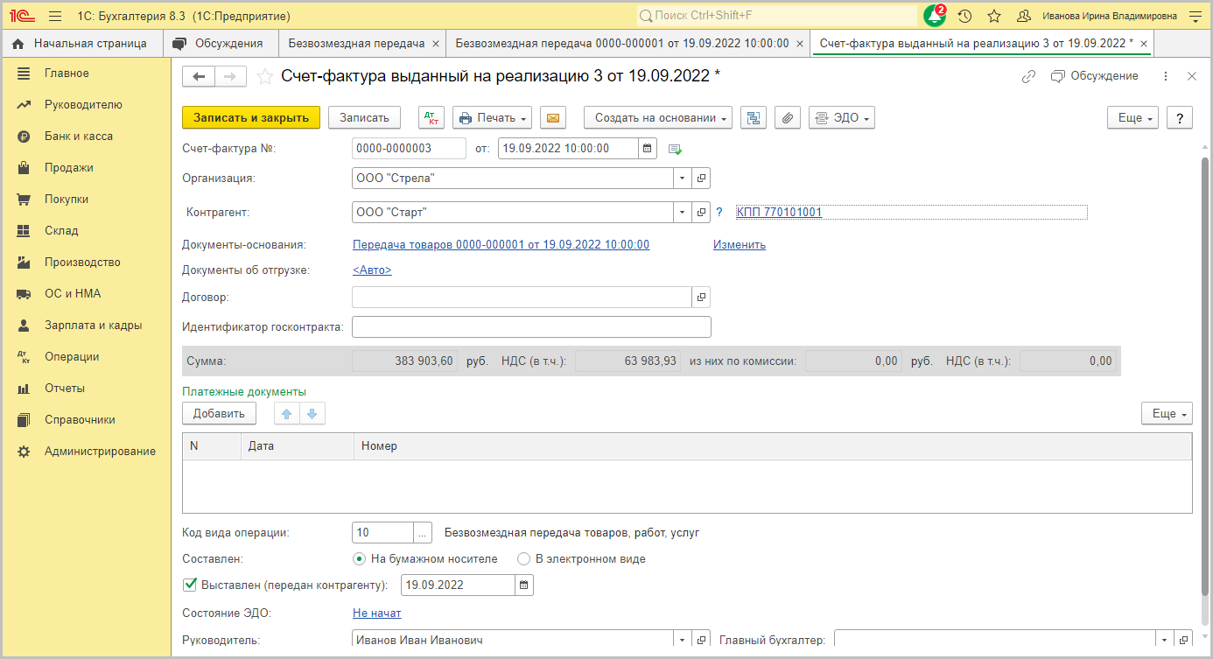This screenshot has height=659, width=1213.
Task: Click Записать button
Action: [x=364, y=118]
